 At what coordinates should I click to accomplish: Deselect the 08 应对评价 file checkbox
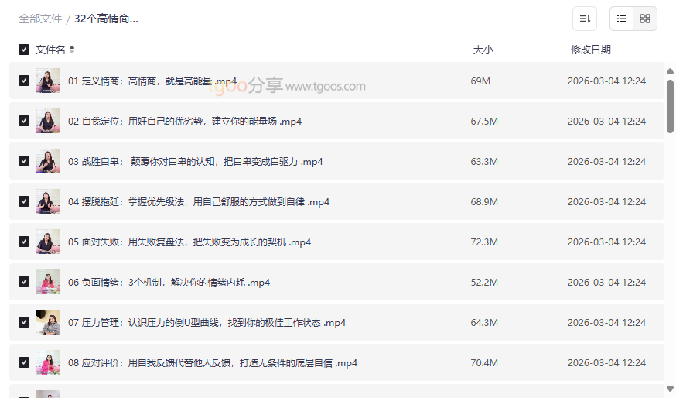tap(24, 362)
